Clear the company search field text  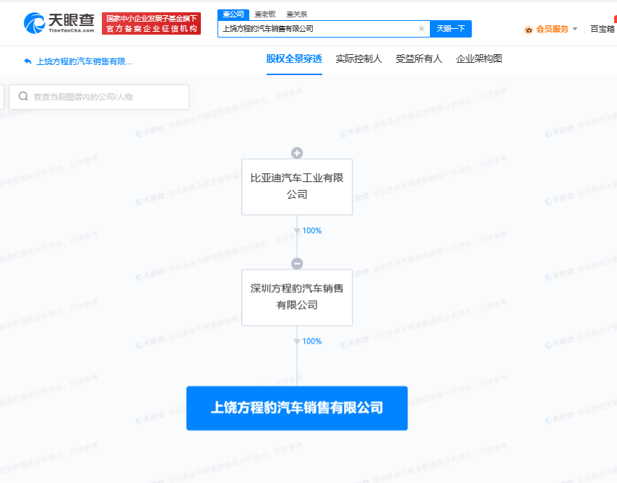[x=421, y=29]
